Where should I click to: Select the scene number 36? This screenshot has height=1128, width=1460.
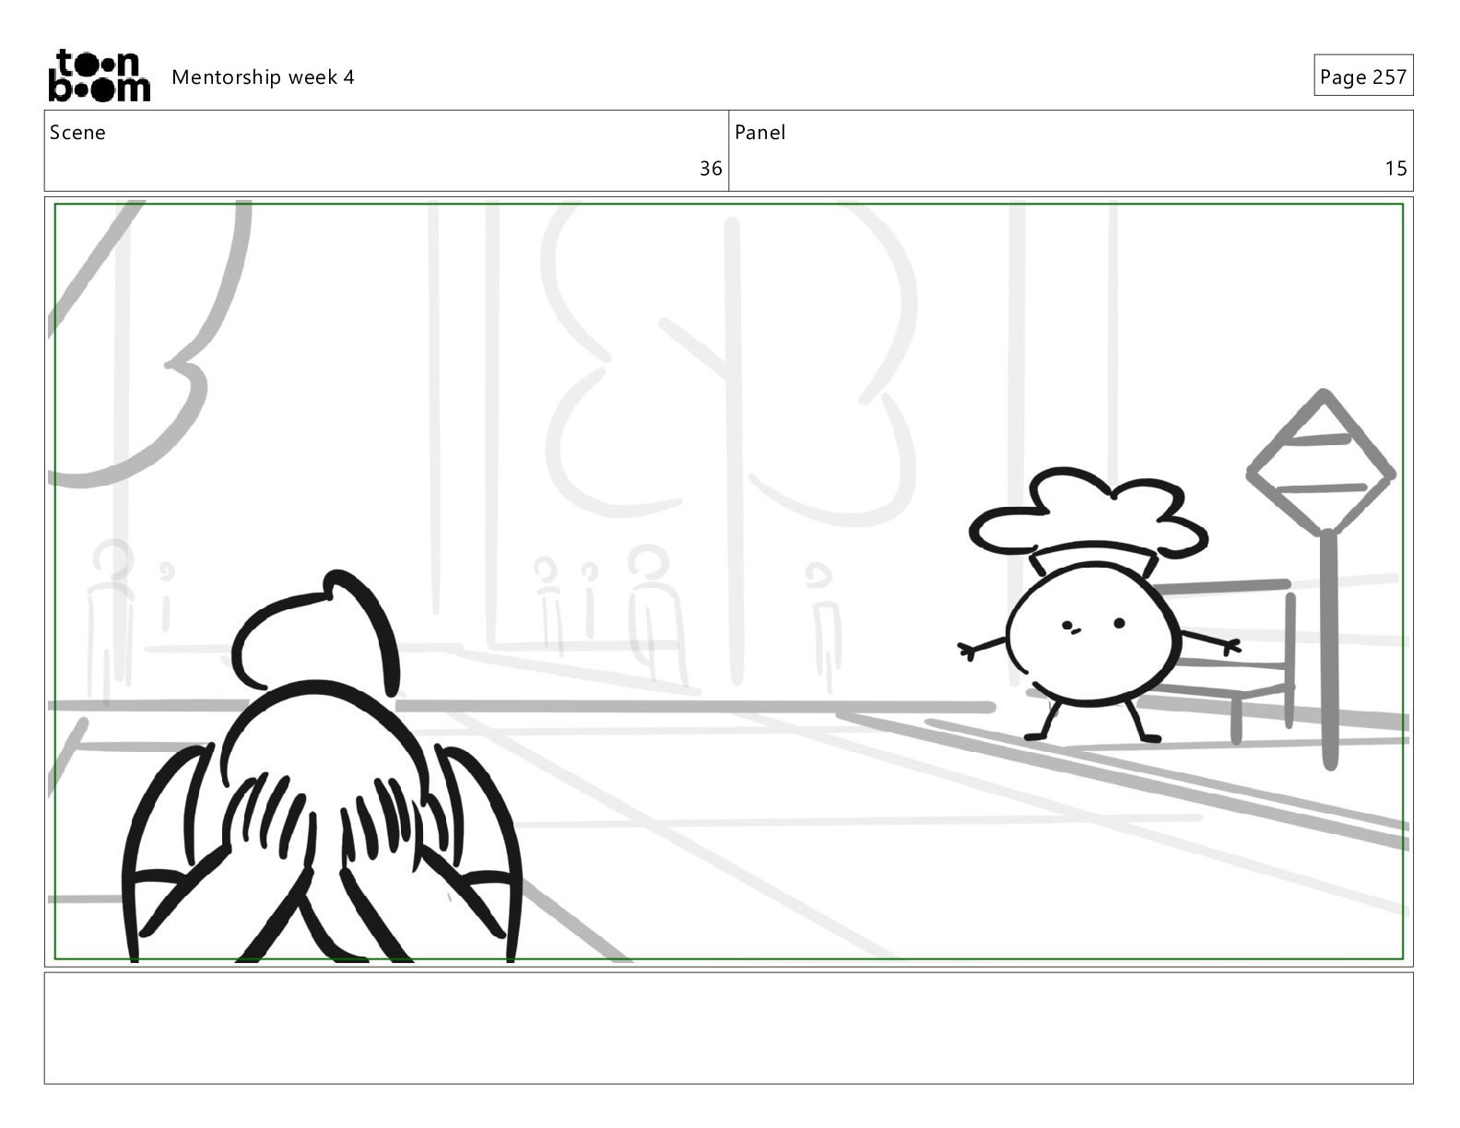click(711, 169)
